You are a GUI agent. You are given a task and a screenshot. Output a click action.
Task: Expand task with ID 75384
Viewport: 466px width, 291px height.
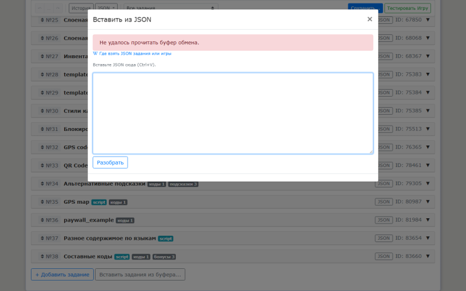coord(428,93)
